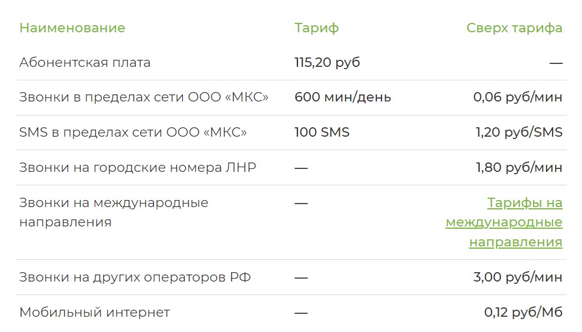582x332 pixels.
Task: Select "Звонки на международные направления" row label
Action: tap(113, 212)
